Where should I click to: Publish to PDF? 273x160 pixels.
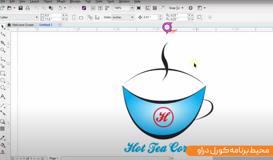[107, 8]
